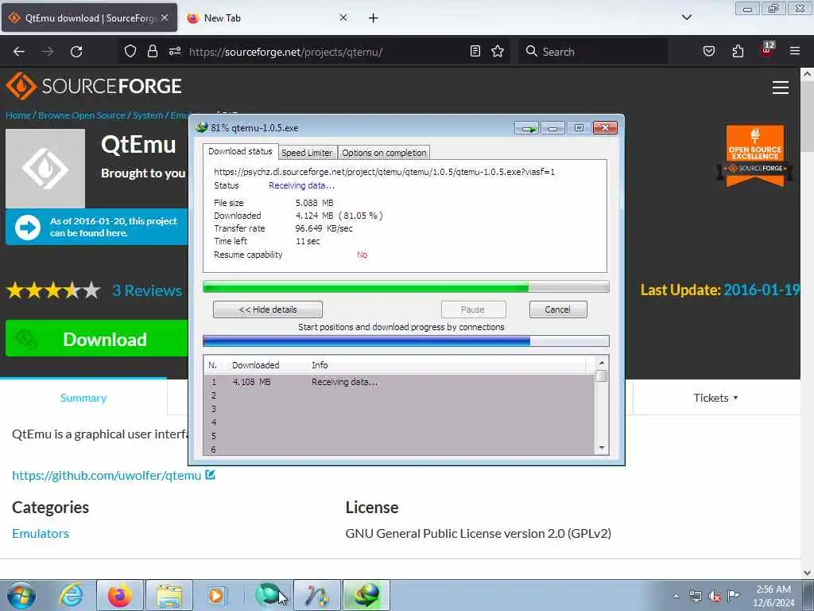Reload the SourceForge page
The height and width of the screenshot is (611, 814).
tap(76, 52)
